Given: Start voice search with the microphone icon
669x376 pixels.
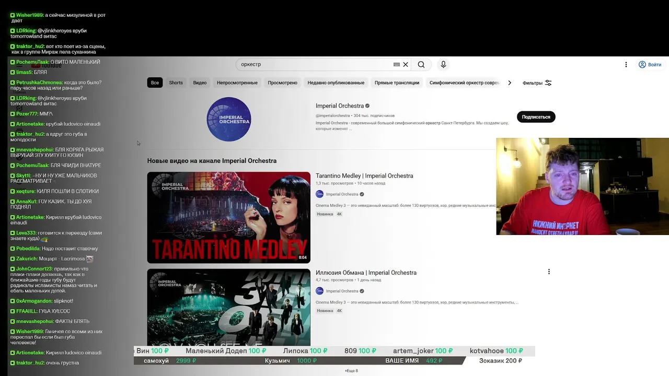Looking at the screenshot, I should click(443, 65).
